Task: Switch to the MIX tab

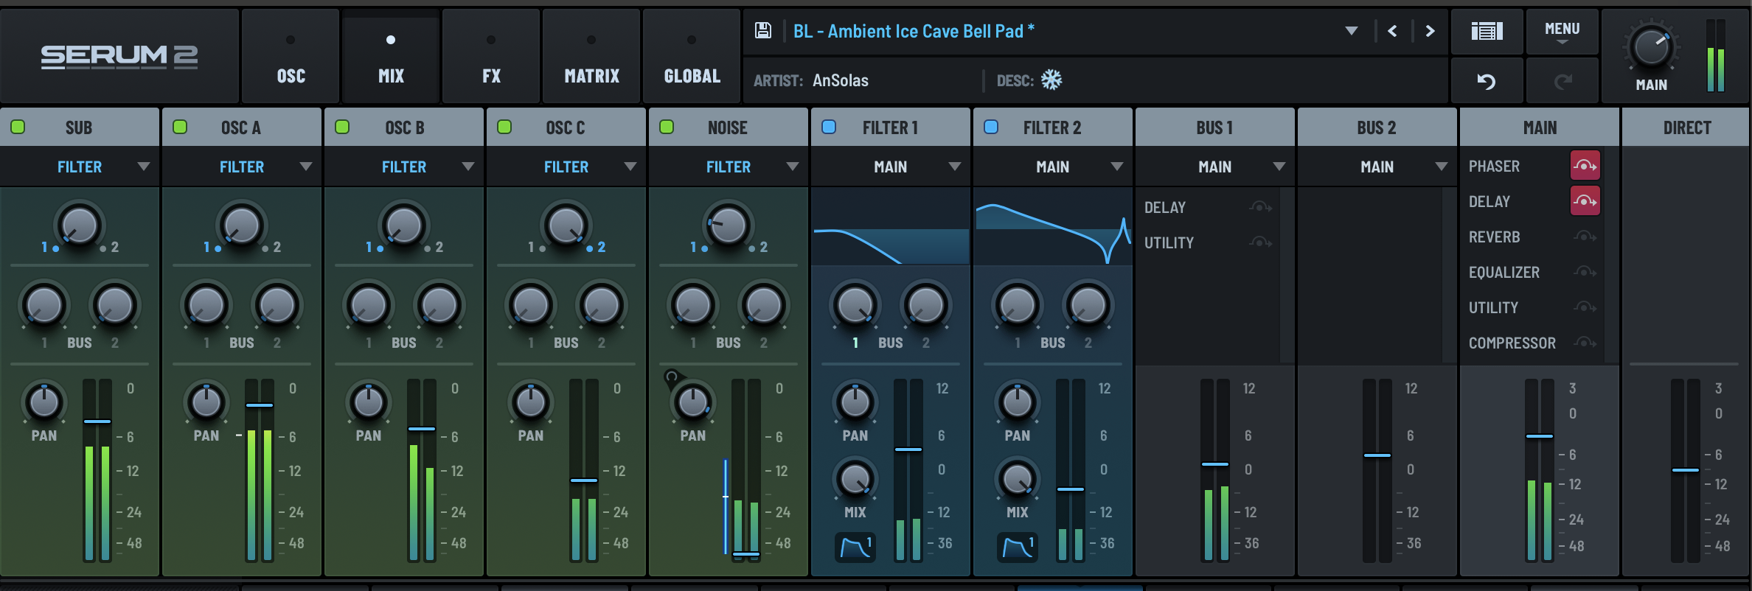Action: coord(391,56)
